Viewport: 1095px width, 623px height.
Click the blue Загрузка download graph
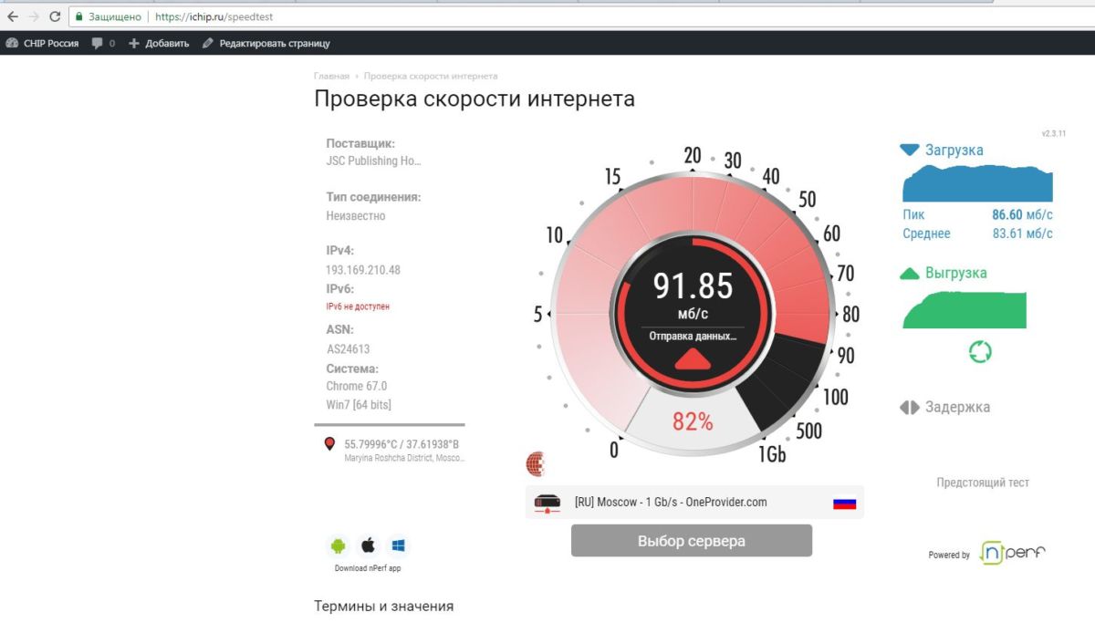977,184
